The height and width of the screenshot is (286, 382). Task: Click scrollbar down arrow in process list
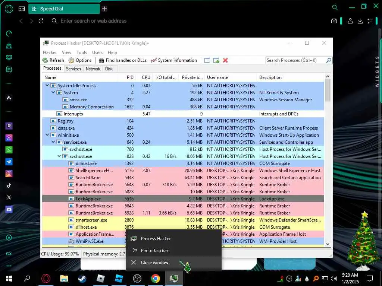(x=328, y=244)
